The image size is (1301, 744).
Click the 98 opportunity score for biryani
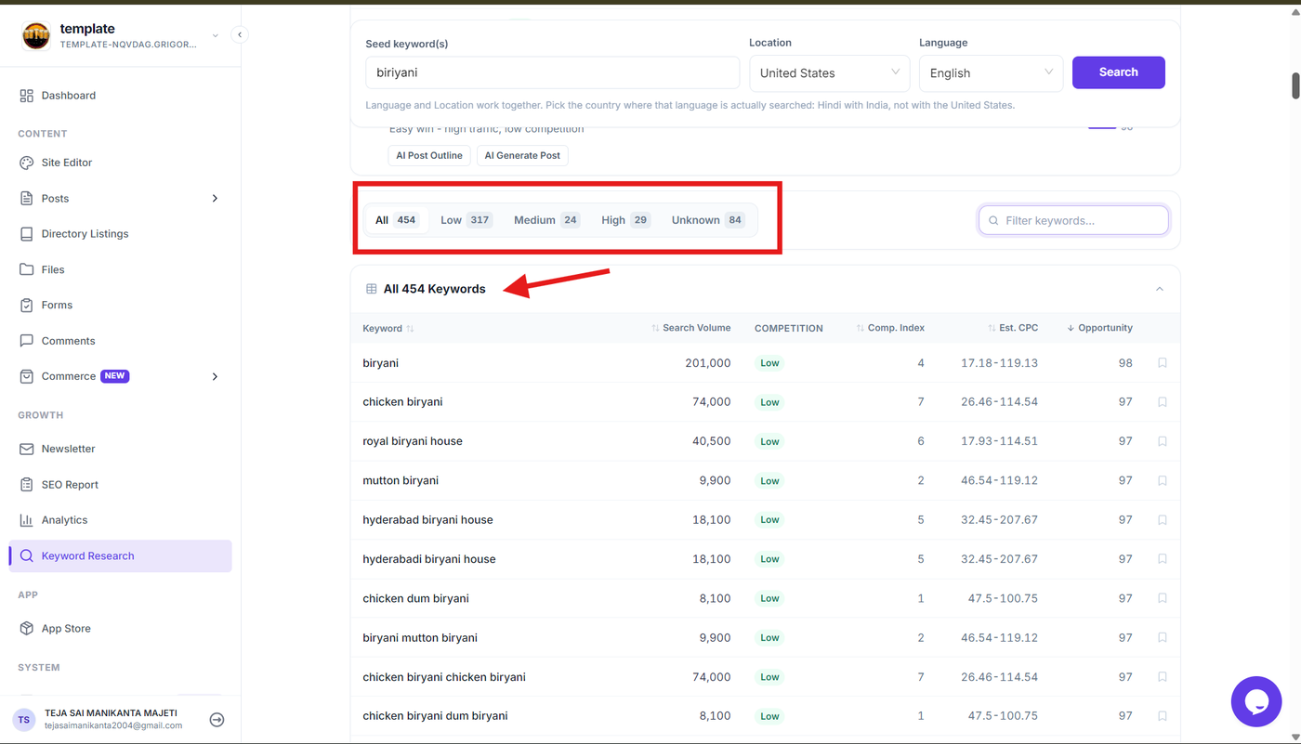[x=1125, y=363]
